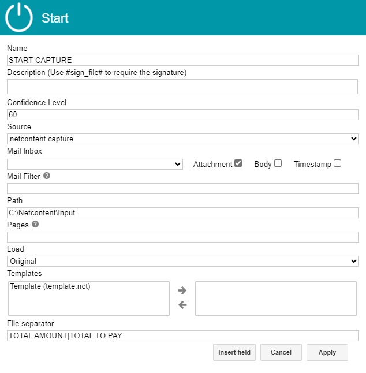
Task: Enable the Timestamp checkbox
Action: 338,163
